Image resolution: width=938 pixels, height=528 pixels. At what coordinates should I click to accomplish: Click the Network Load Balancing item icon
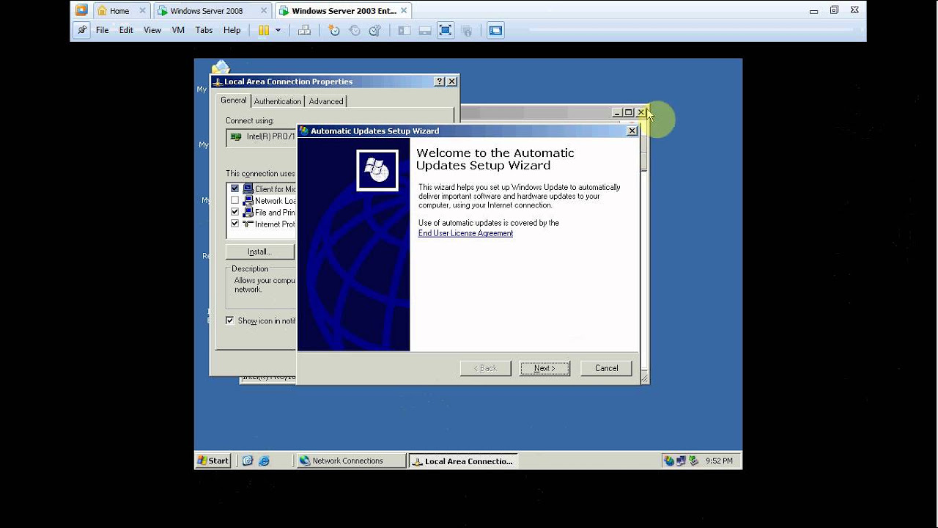pos(248,200)
